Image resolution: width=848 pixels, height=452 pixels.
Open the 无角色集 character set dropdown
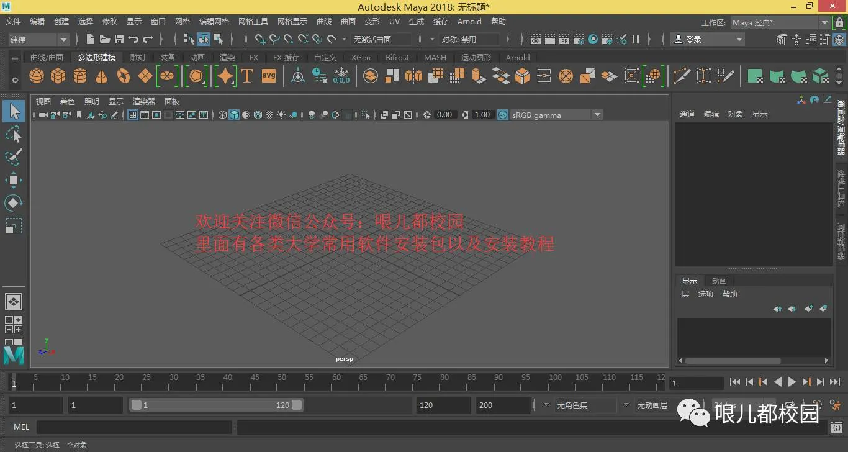tap(585, 405)
